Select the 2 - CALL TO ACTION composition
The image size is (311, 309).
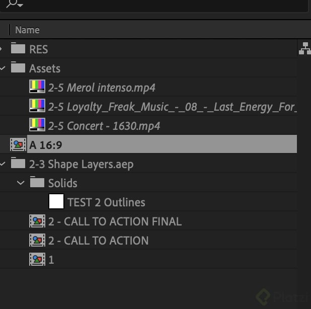[x=98, y=241]
